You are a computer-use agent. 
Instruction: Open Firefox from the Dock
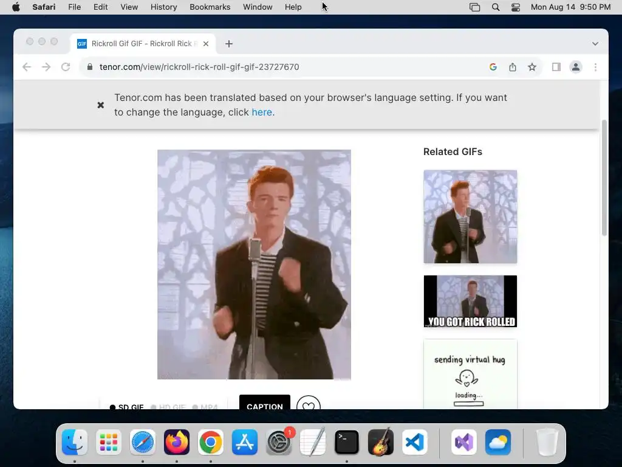coord(177,442)
